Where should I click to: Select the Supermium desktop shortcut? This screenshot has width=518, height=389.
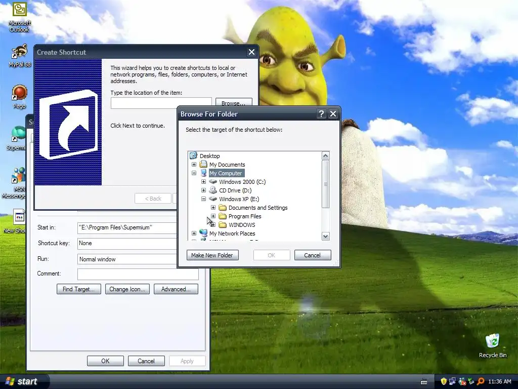coord(17,138)
